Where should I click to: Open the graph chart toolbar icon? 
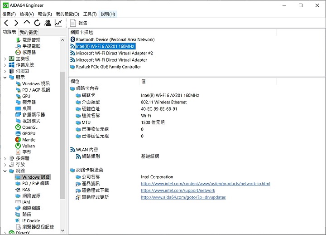tap(58, 23)
